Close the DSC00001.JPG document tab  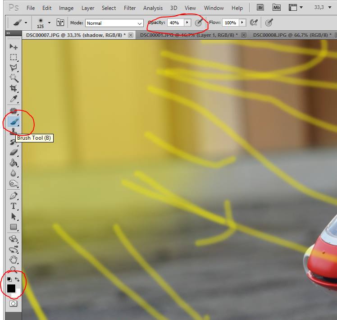[x=243, y=35]
